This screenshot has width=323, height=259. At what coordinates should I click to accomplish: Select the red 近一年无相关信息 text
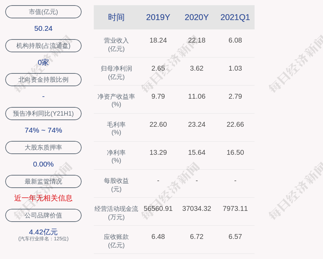coord(43,198)
